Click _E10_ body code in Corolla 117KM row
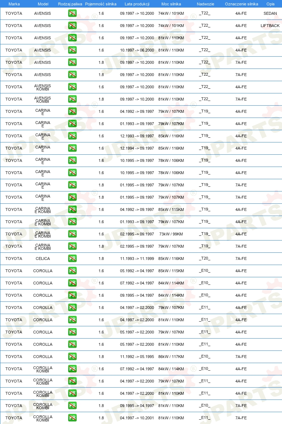This screenshot has width=282, height=424. 205,356
